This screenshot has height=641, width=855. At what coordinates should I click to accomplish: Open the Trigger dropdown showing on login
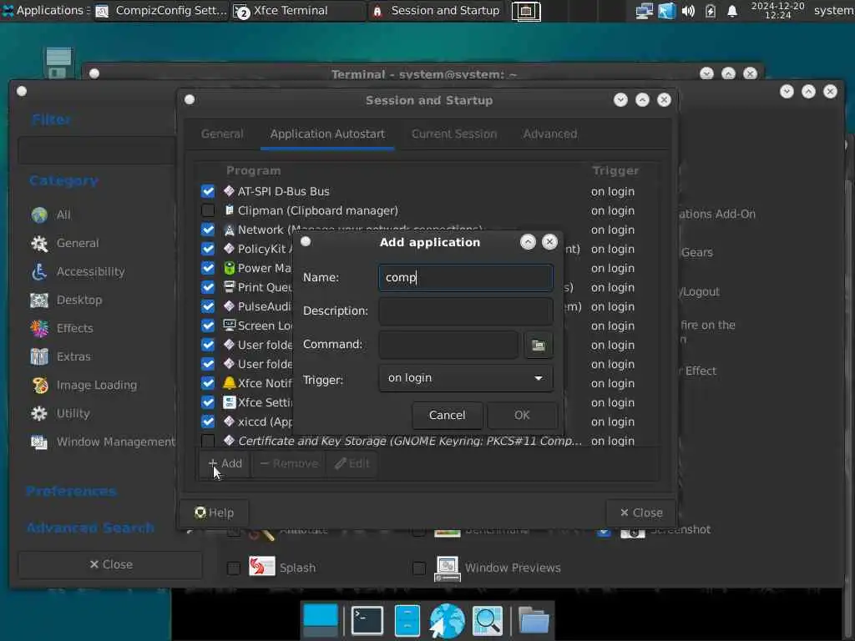coord(466,378)
